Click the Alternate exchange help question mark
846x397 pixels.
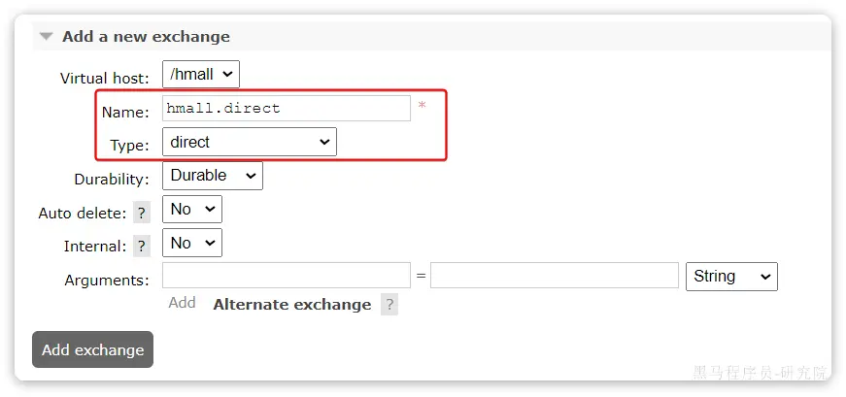tap(389, 305)
